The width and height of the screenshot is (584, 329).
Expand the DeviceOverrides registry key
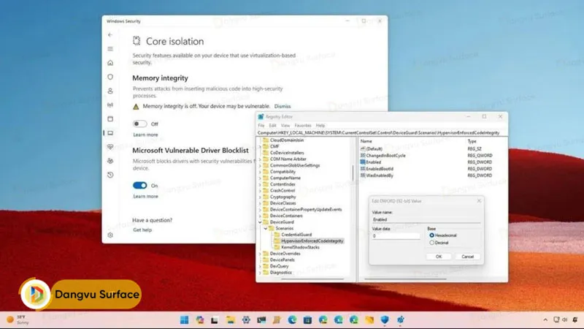pos(260,254)
